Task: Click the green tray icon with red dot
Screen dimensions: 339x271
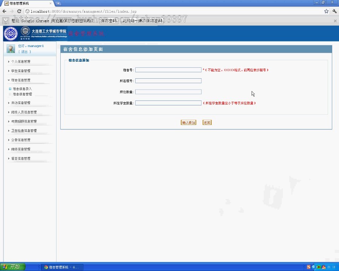Action: point(318,267)
